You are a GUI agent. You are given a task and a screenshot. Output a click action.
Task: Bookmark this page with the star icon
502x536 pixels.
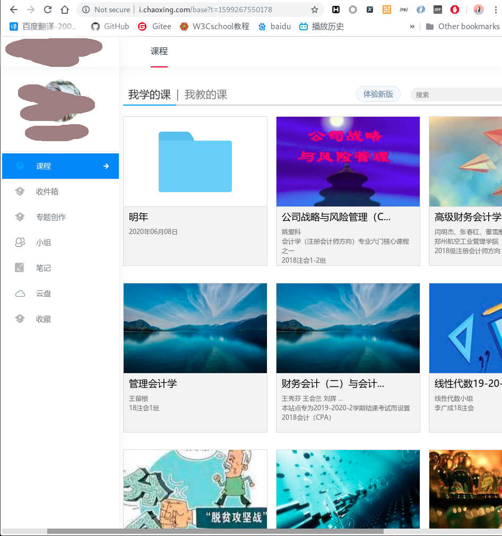pyautogui.click(x=314, y=10)
